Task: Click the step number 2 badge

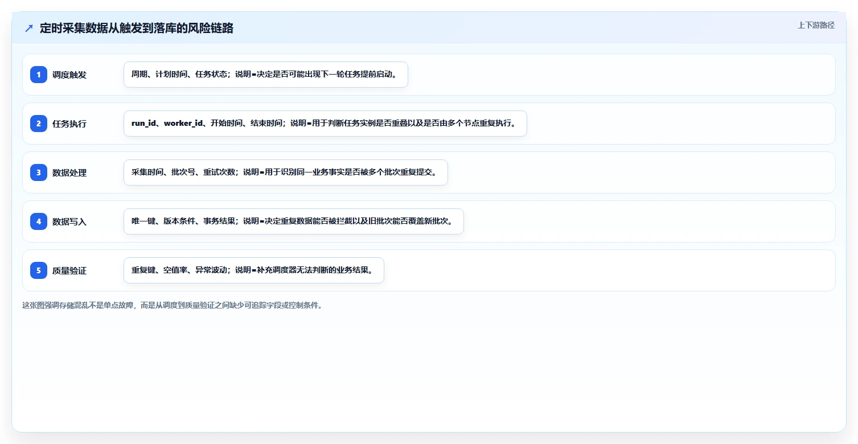Action: click(x=39, y=124)
